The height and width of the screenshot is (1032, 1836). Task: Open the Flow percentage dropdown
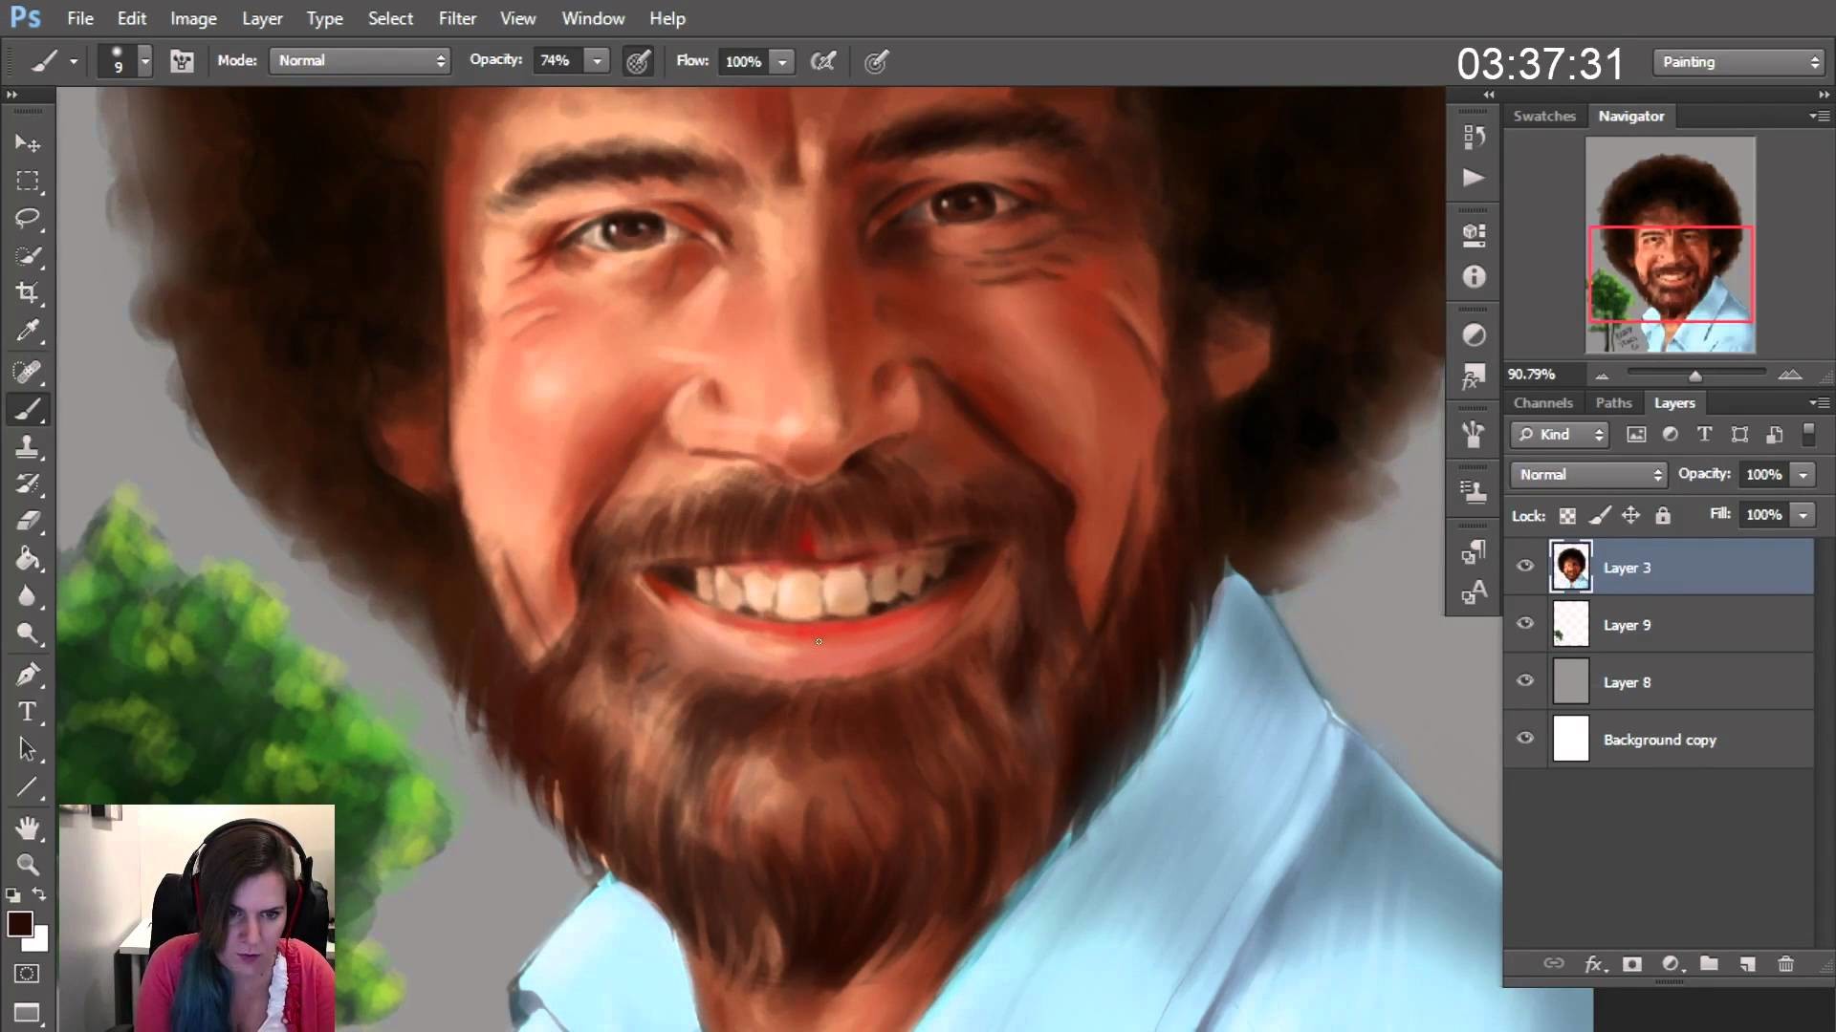tap(783, 61)
